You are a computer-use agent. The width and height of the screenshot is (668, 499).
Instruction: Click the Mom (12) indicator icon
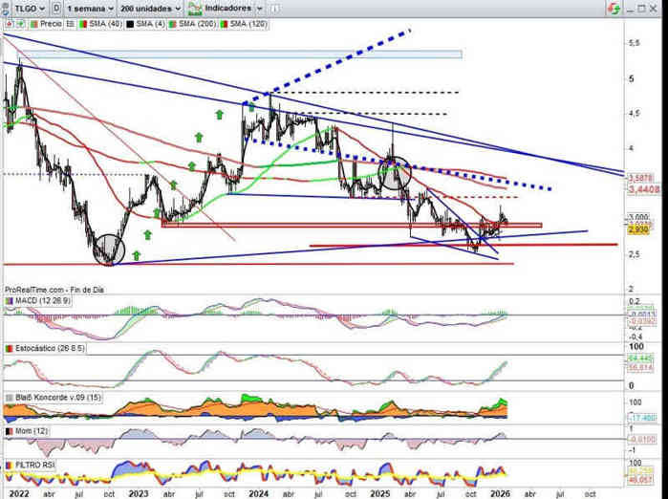[x=10, y=430]
